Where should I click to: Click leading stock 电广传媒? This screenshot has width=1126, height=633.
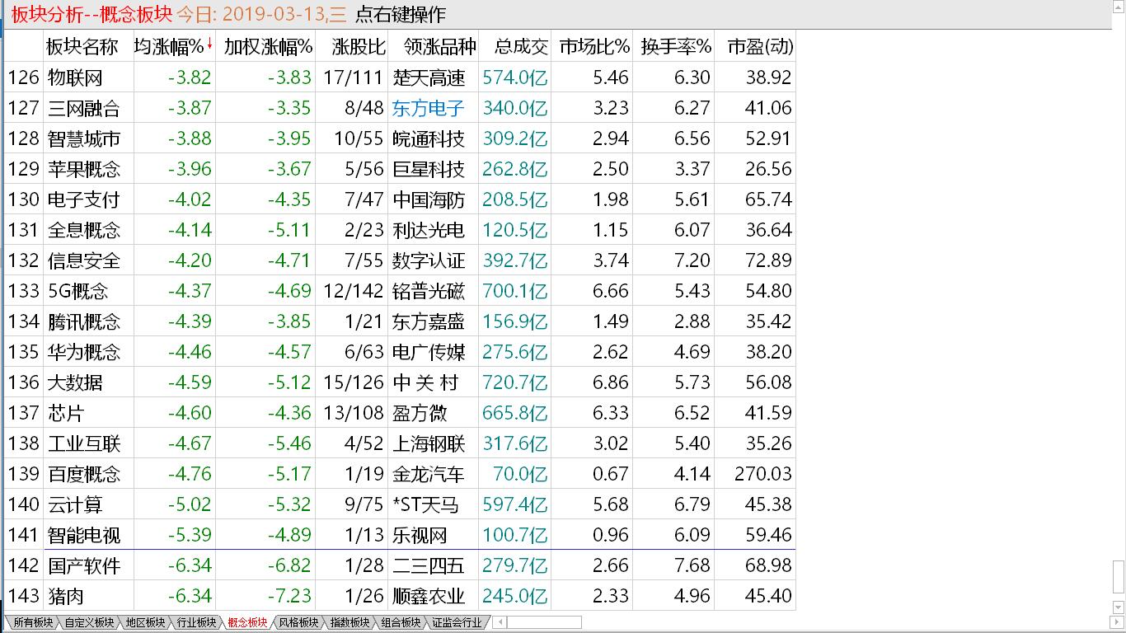point(429,352)
